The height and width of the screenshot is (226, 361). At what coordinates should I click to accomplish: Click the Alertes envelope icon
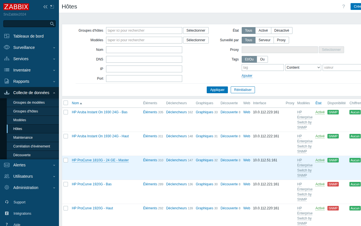(x=7, y=165)
